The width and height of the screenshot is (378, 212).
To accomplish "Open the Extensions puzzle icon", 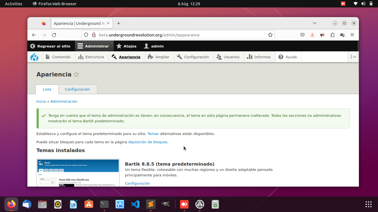I will point(332,35).
